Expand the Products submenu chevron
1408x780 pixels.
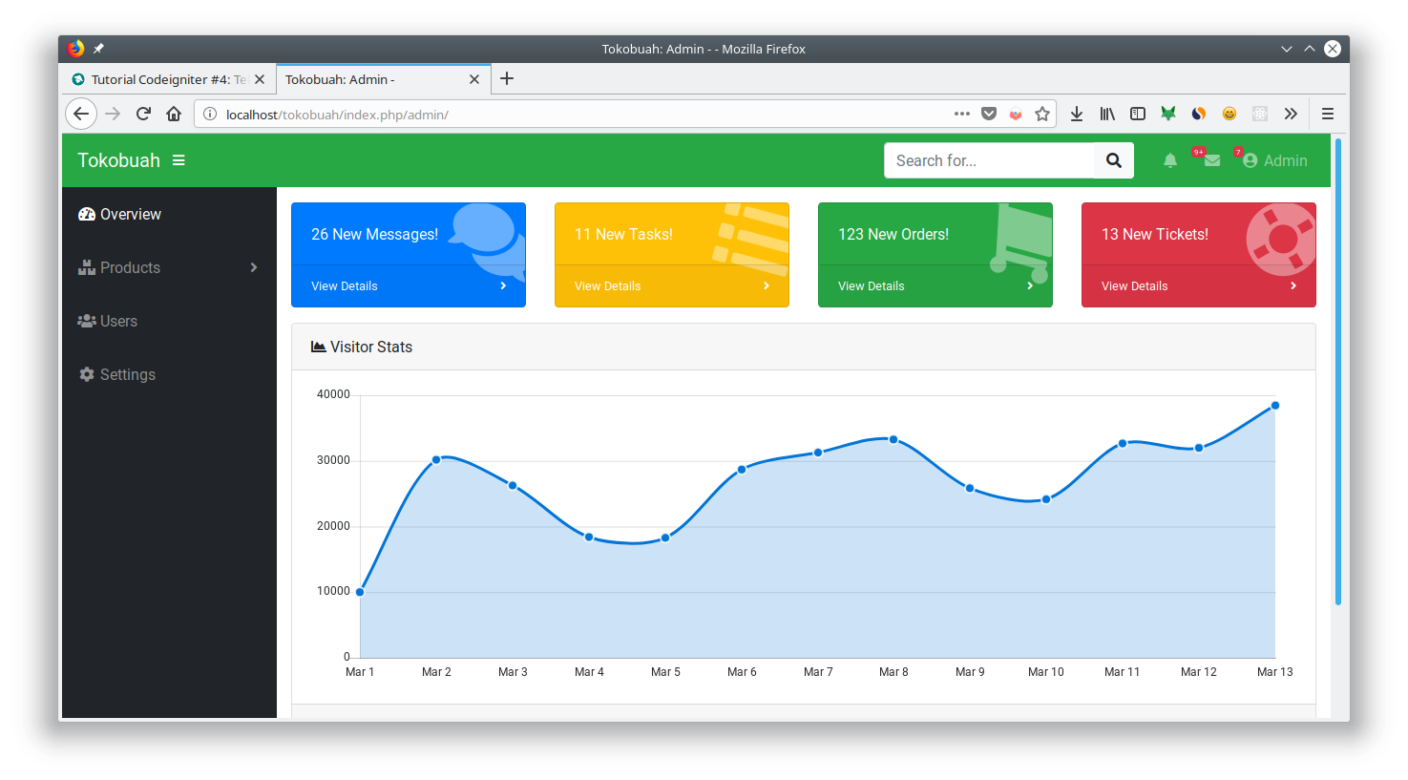pos(254,267)
